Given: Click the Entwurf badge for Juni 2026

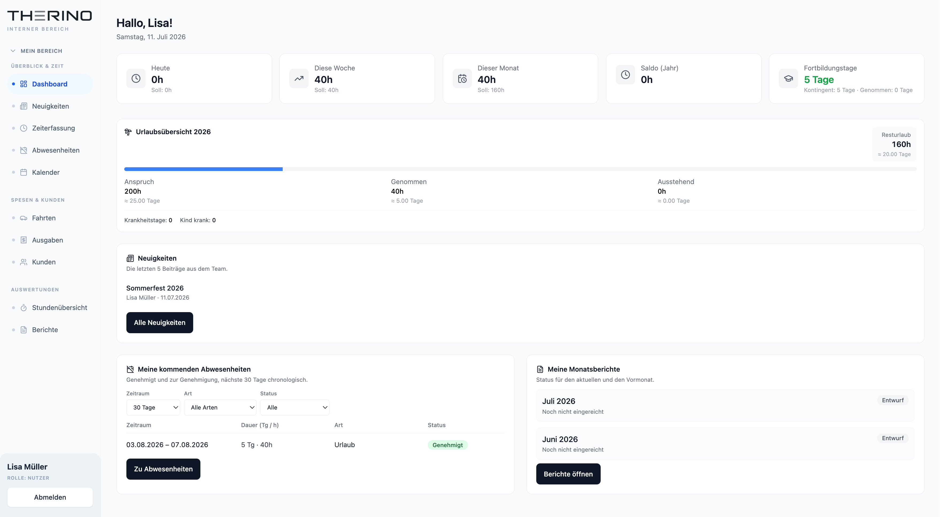Looking at the screenshot, I should tap(893, 438).
